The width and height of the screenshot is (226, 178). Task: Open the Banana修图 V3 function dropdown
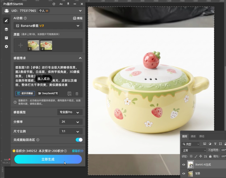(48, 26)
